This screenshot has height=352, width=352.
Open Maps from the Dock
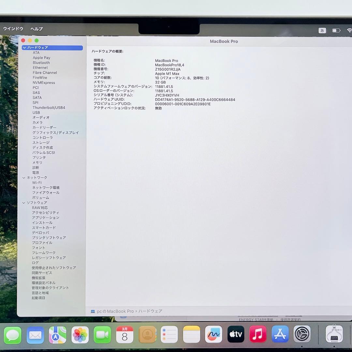click(x=57, y=335)
